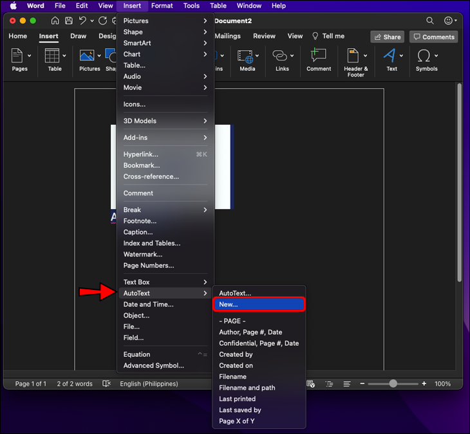Open the Tools menu in menu bar
The width and height of the screenshot is (470, 434).
click(x=191, y=6)
